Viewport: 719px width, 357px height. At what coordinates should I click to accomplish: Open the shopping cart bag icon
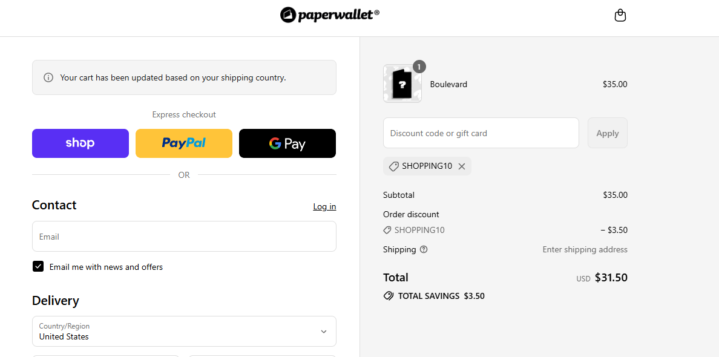click(x=620, y=15)
